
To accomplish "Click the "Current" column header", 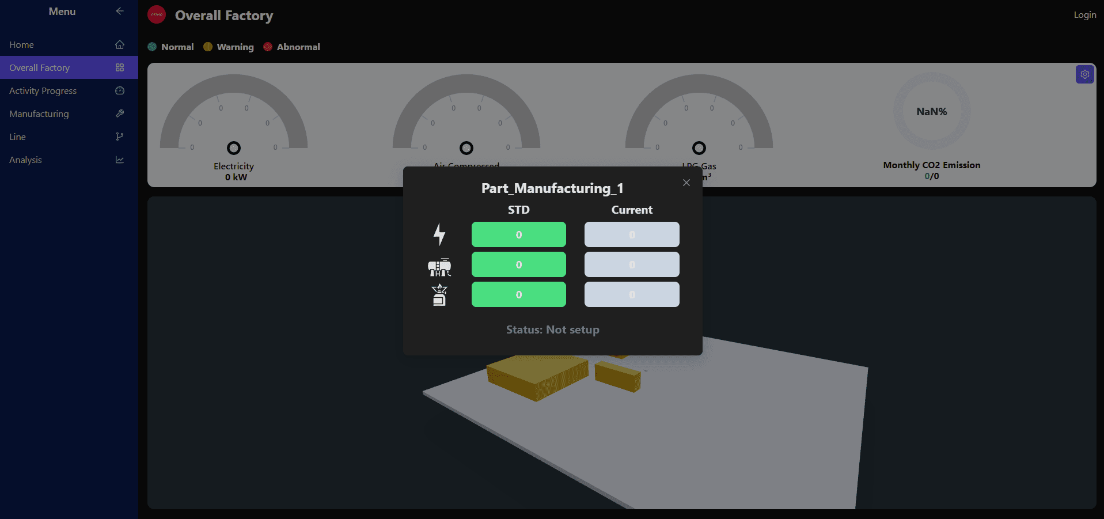I will coord(632,210).
